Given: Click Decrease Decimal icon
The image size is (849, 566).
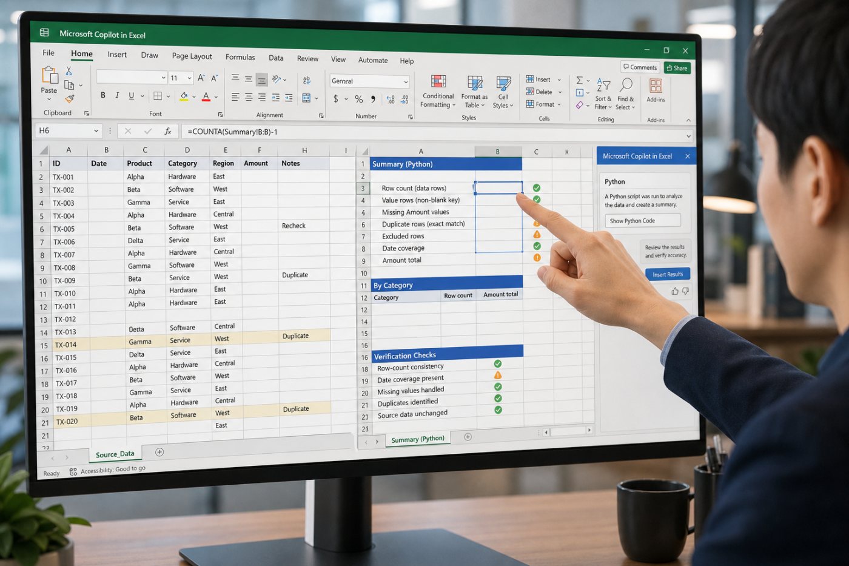Looking at the screenshot, I should click(x=404, y=99).
